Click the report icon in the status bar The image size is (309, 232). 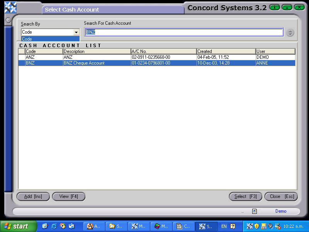[254, 212]
